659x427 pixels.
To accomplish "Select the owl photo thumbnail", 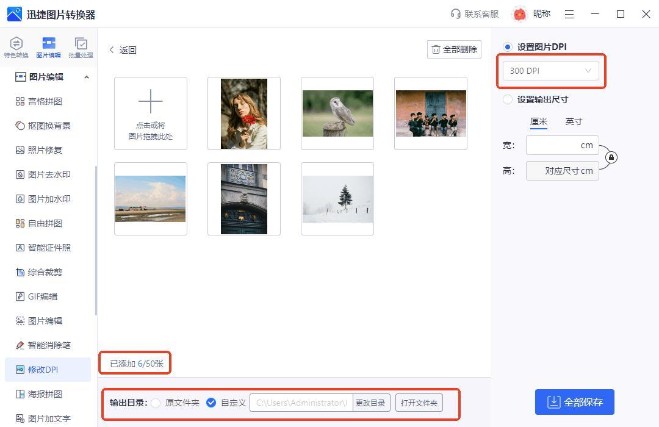I will pyautogui.click(x=337, y=113).
